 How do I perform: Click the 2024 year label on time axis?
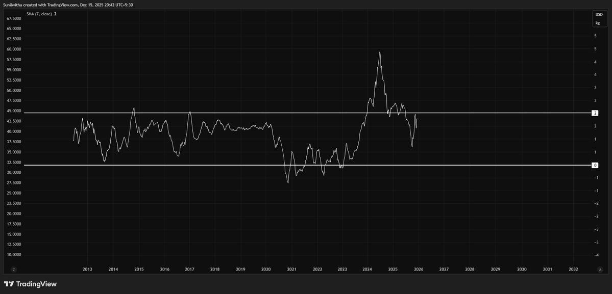click(368, 269)
